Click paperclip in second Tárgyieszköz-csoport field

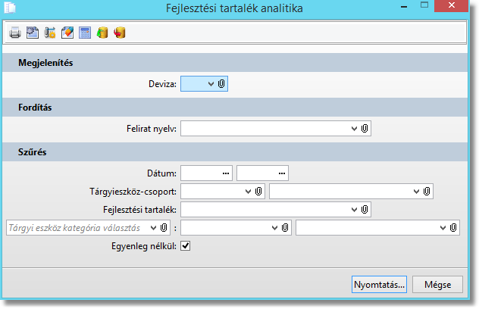coord(427,192)
